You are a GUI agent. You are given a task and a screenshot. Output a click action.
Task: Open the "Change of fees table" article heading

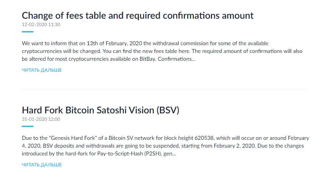pyautogui.click(x=137, y=16)
